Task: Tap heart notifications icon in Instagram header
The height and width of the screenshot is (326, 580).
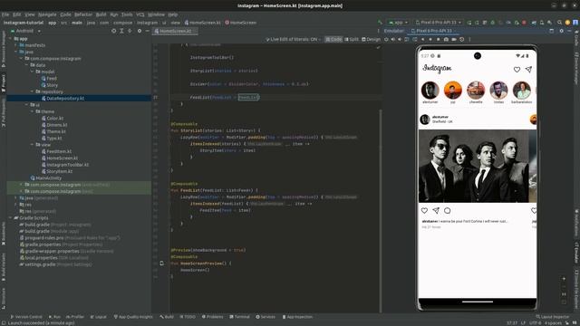Action: pyautogui.click(x=517, y=69)
